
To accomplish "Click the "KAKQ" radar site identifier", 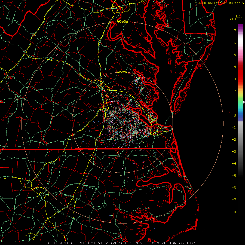I will click(x=154, y=243).
